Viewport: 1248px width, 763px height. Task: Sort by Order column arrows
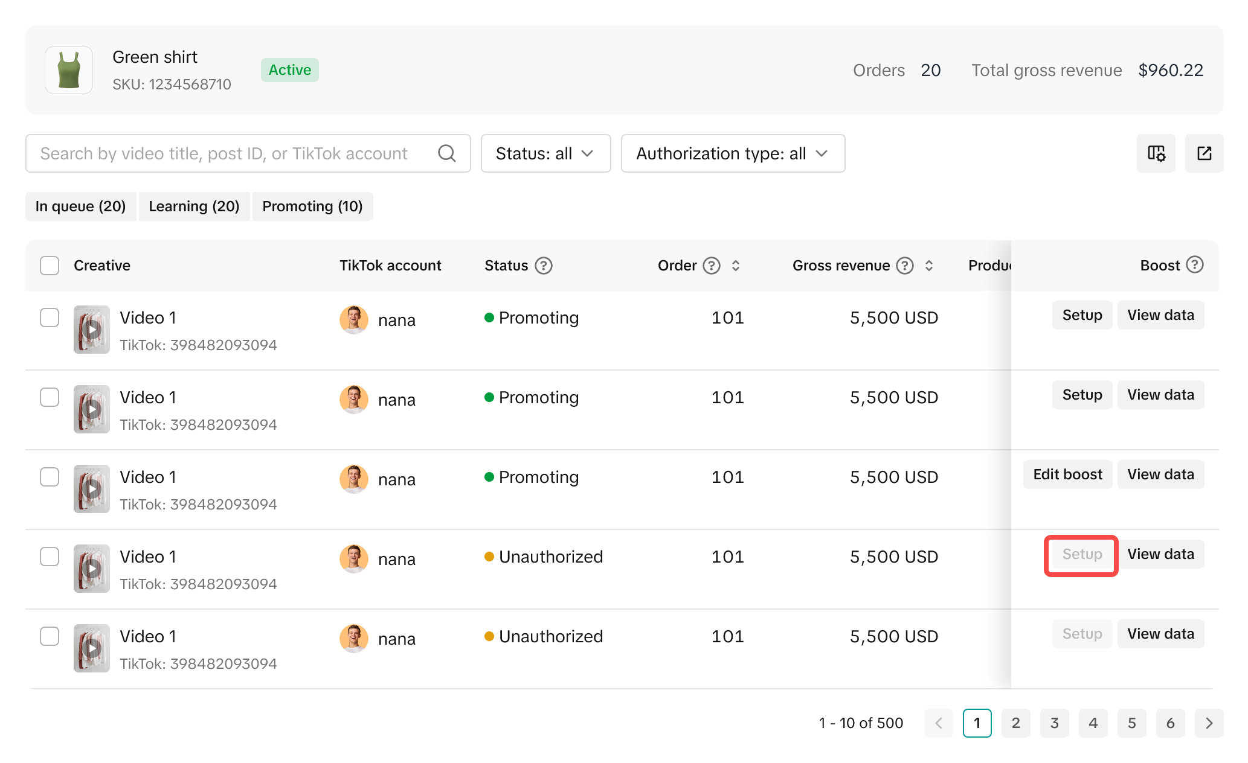tap(735, 266)
